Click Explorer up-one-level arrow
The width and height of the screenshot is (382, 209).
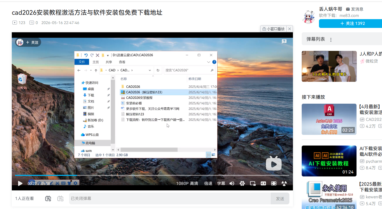(x=96, y=70)
